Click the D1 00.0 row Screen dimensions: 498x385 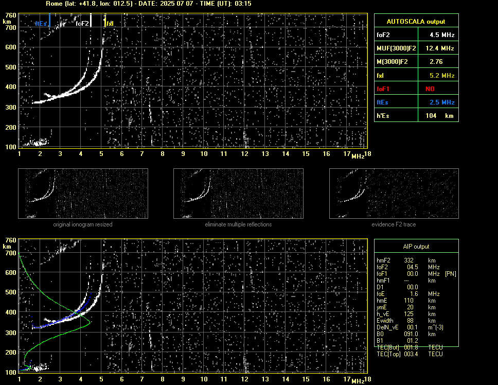point(397,287)
